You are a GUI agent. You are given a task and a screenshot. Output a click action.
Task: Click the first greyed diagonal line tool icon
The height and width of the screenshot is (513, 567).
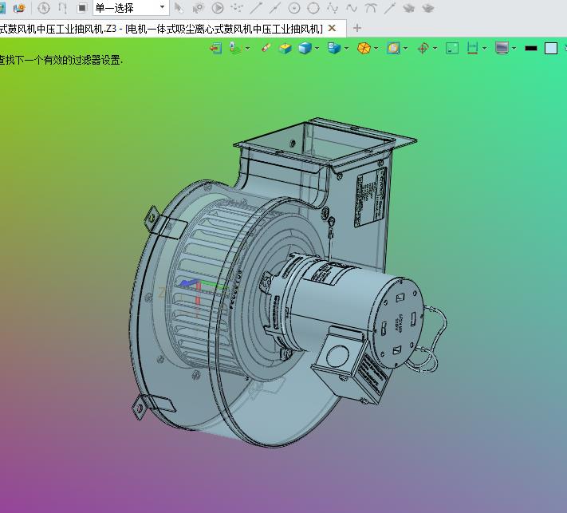pos(256,8)
